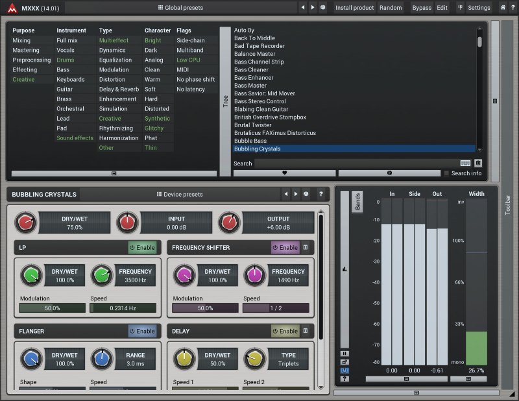
Task: Open the Device presets menu
Action: [x=180, y=194]
